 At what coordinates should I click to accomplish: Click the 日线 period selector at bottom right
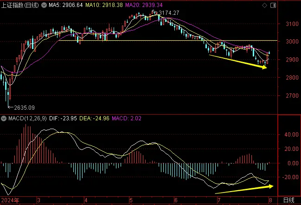[288, 200]
